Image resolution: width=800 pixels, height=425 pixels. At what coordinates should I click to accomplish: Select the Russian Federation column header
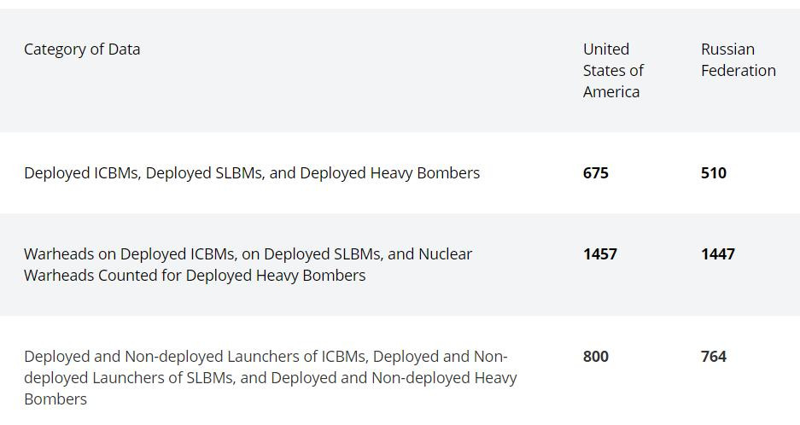739,60
